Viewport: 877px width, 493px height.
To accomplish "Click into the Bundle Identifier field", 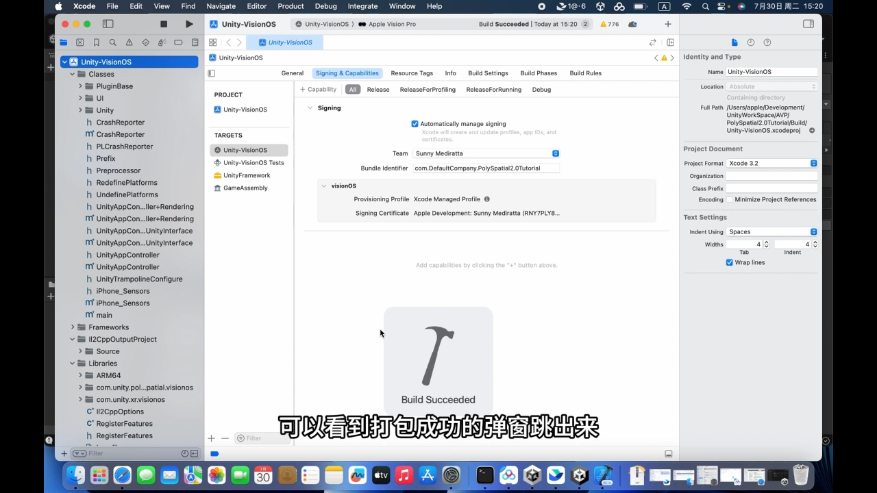I will (x=486, y=168).
